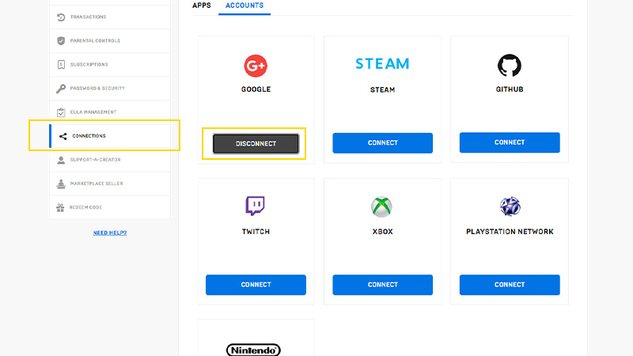Click the Steam logo

[x=382, y=64]
